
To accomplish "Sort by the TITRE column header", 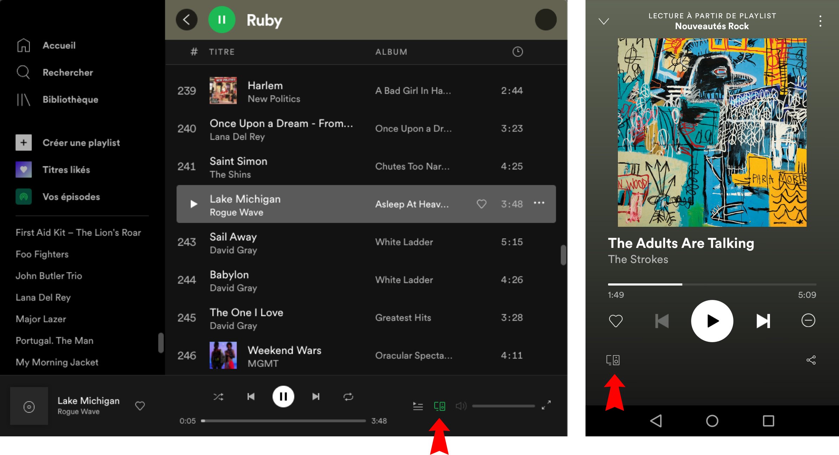I will coord(221,52).
